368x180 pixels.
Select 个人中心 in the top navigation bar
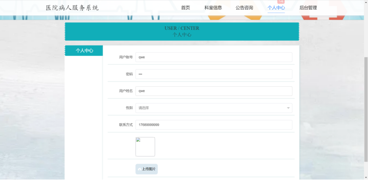coord(276,8)
